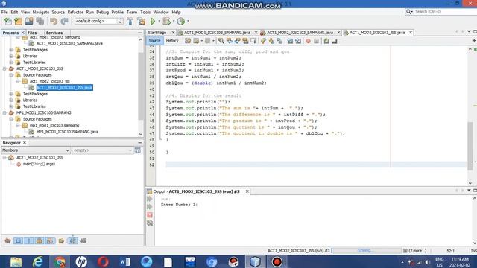Open the Debug menu
The image size is (477, 268).
[103, 12]
